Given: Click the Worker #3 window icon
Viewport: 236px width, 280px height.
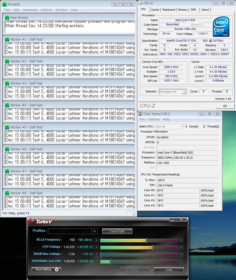Looking at the screenshot, I should pyautogui.click(x=7, y=83).
